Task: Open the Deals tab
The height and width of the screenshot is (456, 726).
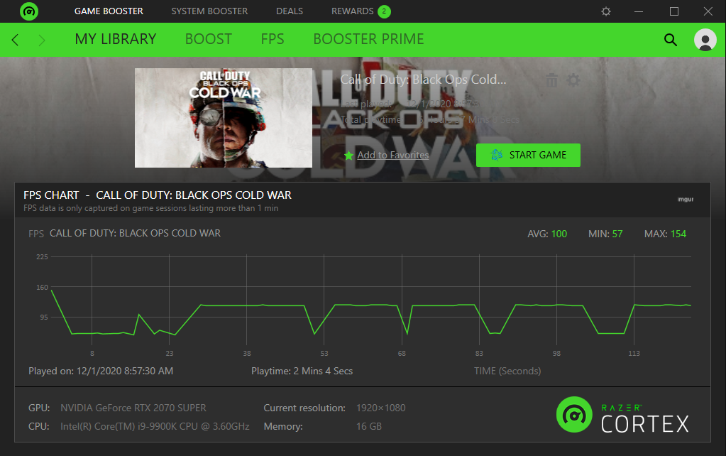Action: [x=290, y=11]
